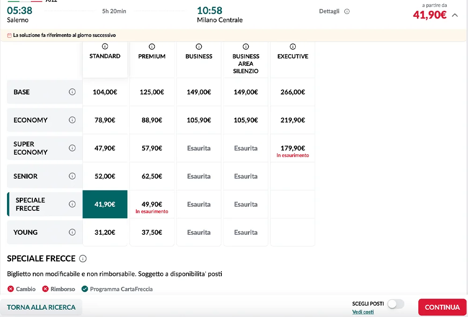Viewport: 468px width, 317px height.
Task: Click info icon above EXECUTIVE column
Action: tap(293, 47)
